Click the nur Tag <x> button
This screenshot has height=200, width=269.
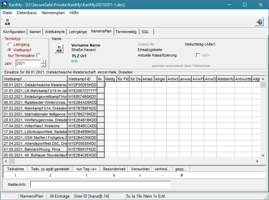(x=87, y=169)
